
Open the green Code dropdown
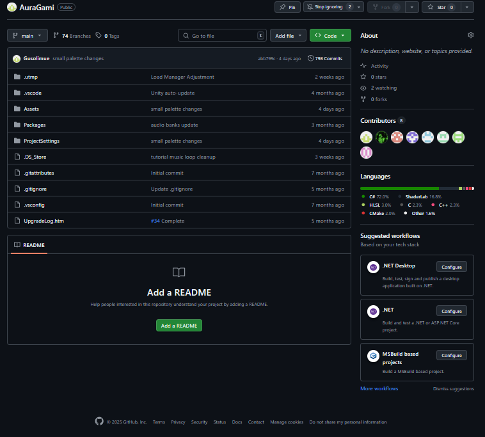tap(330, 35)
